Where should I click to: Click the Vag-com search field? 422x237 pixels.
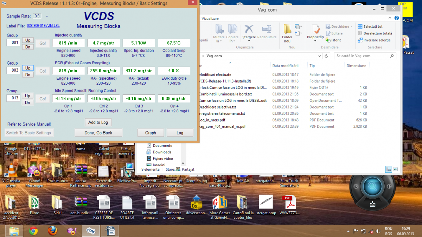[x=362, y=56]
